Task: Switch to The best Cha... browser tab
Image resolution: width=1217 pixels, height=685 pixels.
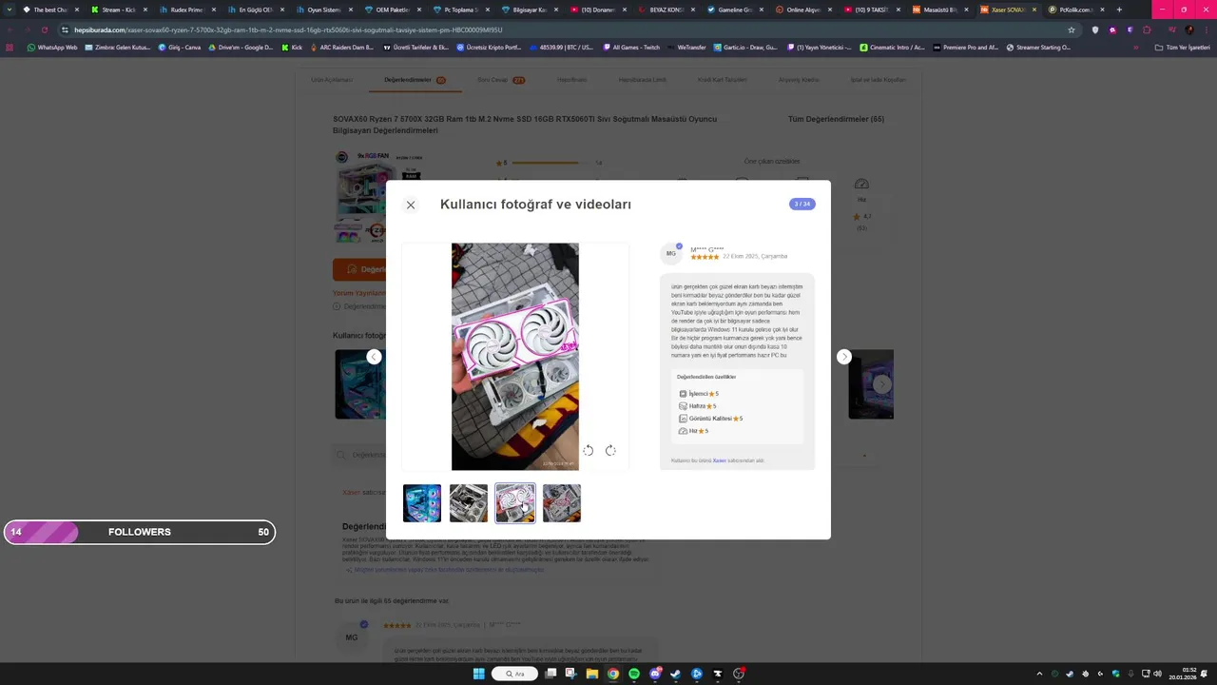Action: 49,10
